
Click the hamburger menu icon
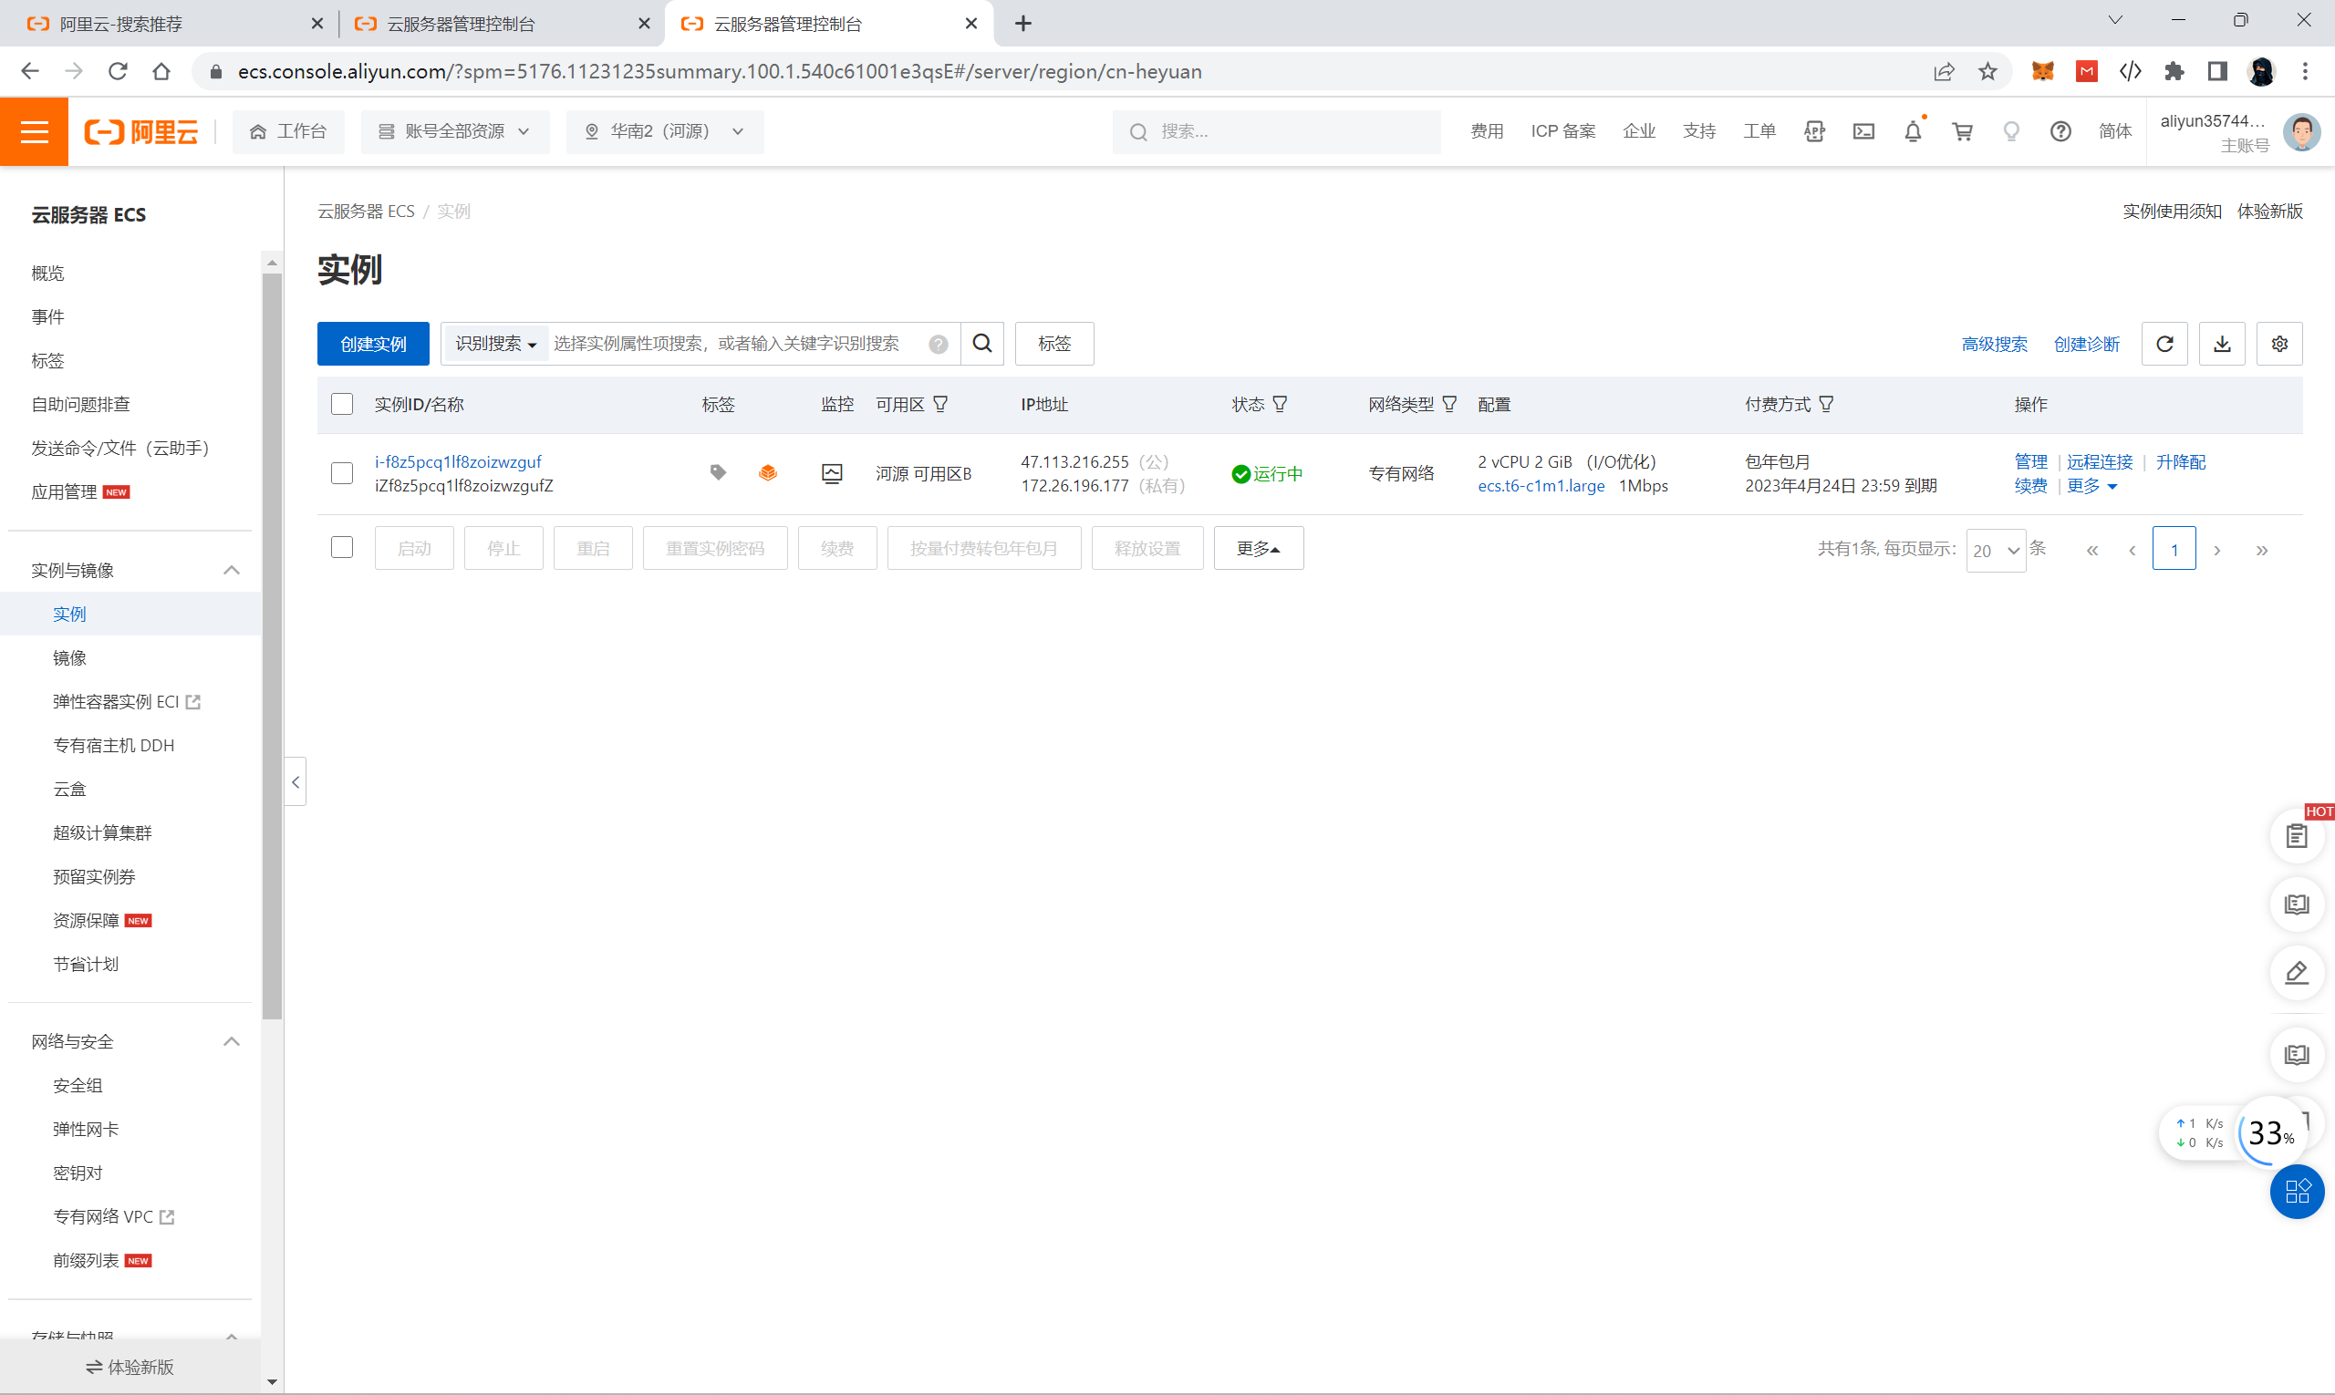(x=34, y=131)
